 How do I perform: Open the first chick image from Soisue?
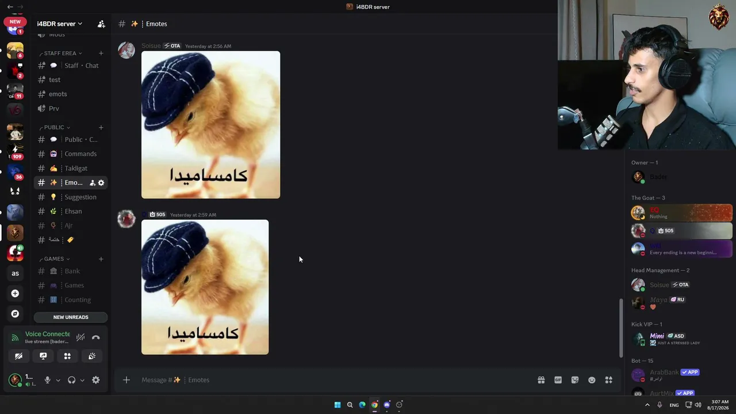point(211,125)
